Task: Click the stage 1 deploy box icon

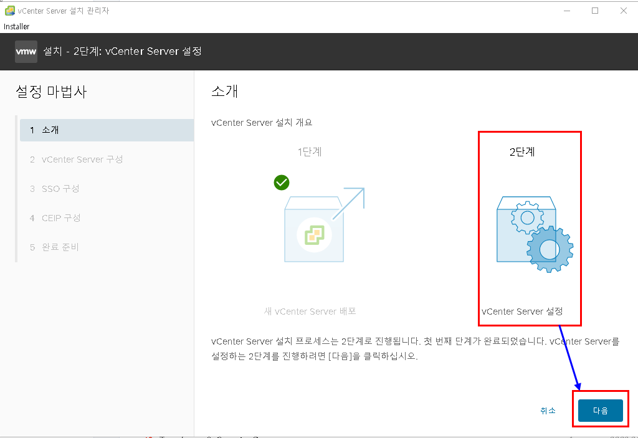Action: coord(324,225)
